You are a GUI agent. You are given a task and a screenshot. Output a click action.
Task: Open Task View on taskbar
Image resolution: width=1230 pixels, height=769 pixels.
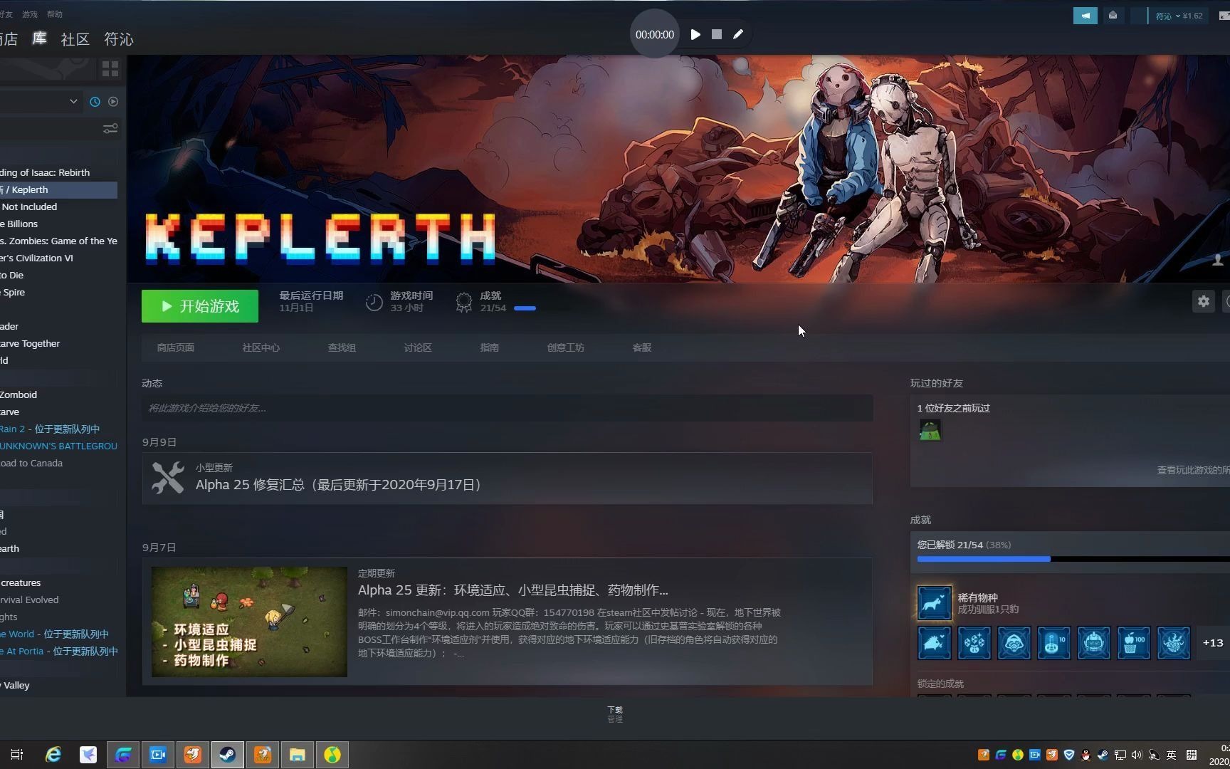pos(17,755)
